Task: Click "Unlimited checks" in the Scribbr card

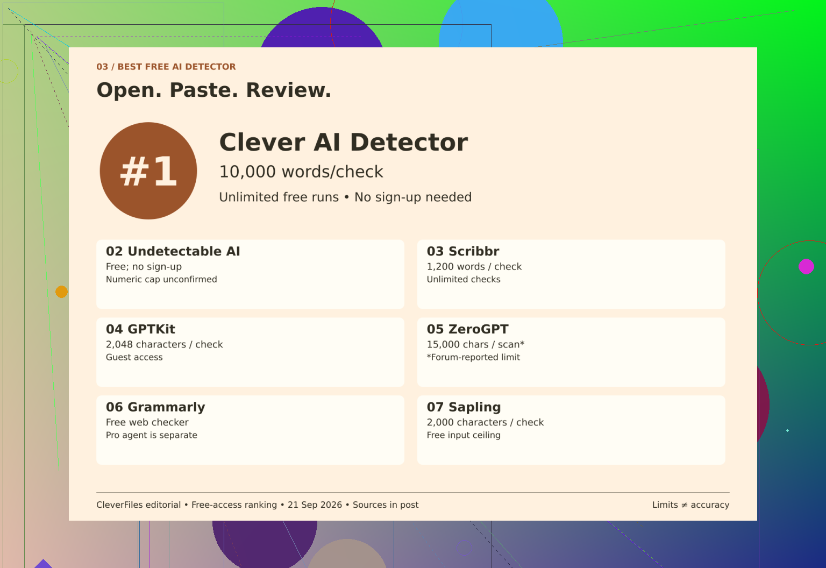Action: click(464, 279)
